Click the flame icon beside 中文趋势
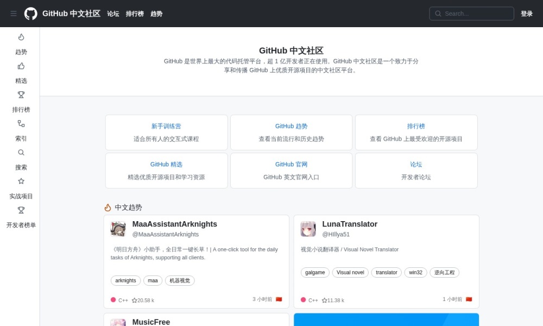Viewport: 543px width, 326px height. click(x=108, y=207)
